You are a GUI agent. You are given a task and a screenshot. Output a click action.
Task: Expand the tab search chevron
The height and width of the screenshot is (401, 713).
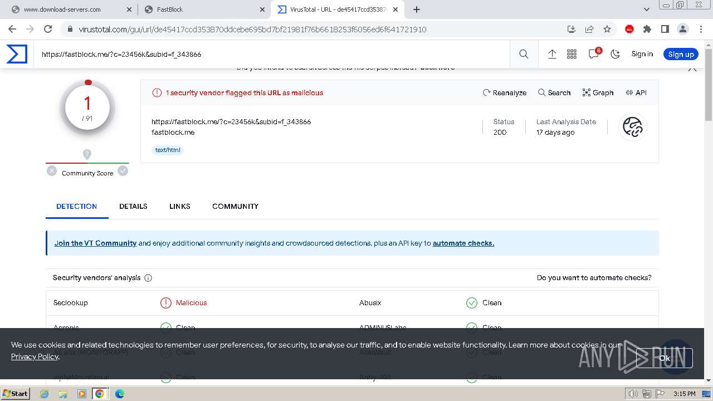pyautogui.click(x=647, y=9)
